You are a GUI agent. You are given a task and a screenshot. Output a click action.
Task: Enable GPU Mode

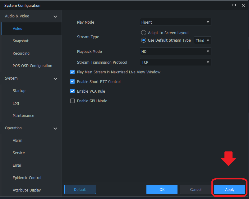click(x=72, y=101)
